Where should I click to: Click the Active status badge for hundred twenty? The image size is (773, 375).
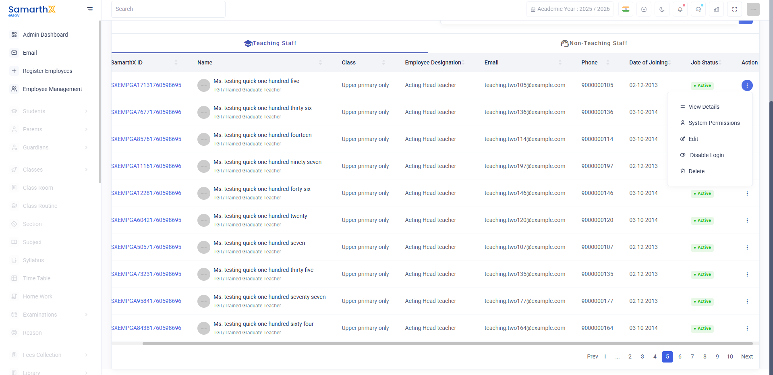[x=702, y=221]
